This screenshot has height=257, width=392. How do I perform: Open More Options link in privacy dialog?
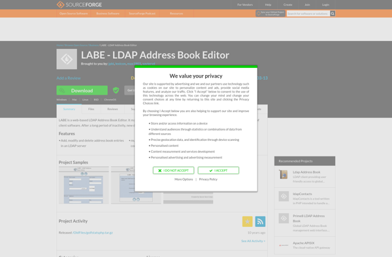tap(184, 179)
